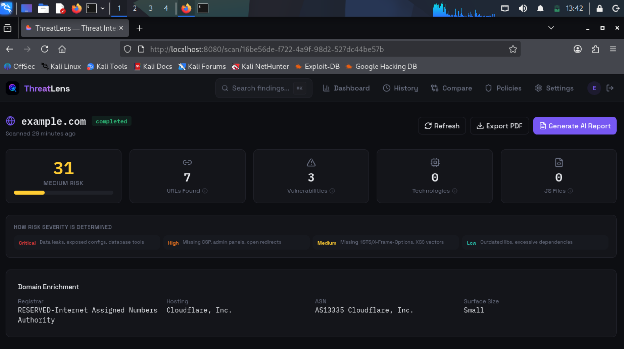Open the Compare section

point(451,88)
